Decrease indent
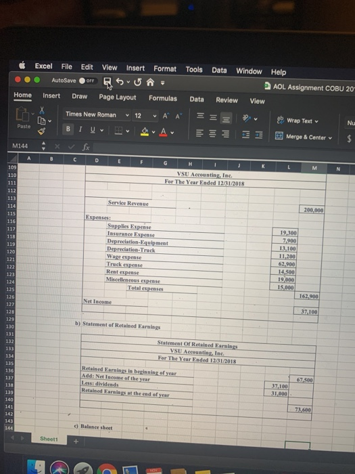This screenshot has width=355, height=474. click(245, 135)
